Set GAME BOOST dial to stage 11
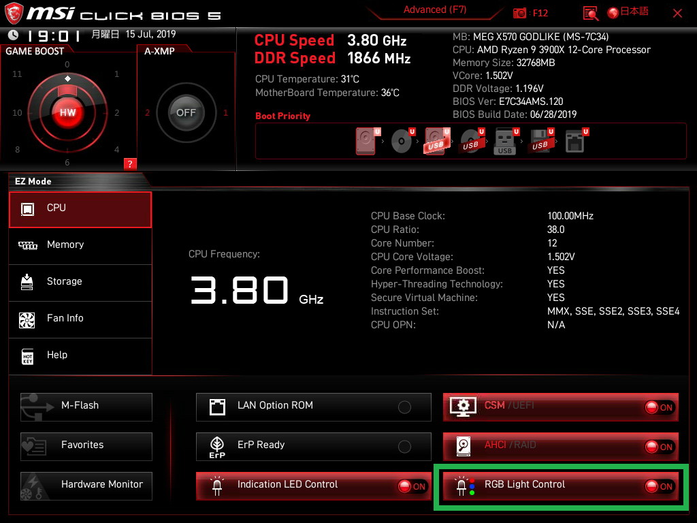697x523 pixels. click(17, 74)
